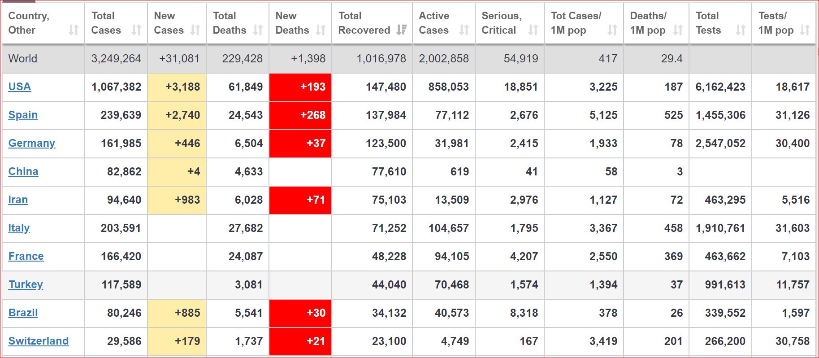Screen dimensions: 819x358
Task: Sort by Total Deaths using arrows icon
Action: point(258,30)
